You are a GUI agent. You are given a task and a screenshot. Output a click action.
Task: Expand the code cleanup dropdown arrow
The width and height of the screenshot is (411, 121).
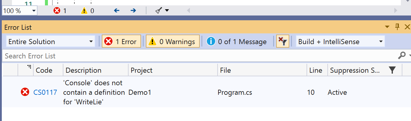point(167,11)
